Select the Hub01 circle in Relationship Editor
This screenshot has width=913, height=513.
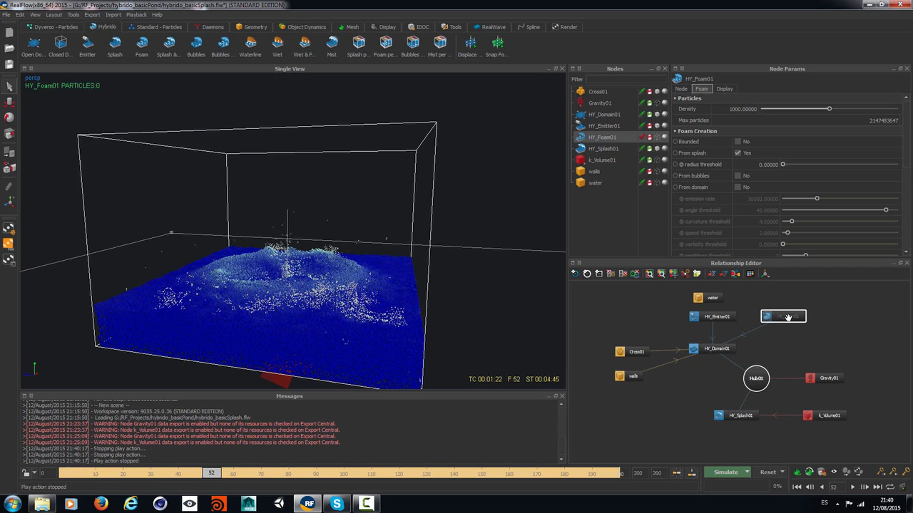(x=756, y=378)
